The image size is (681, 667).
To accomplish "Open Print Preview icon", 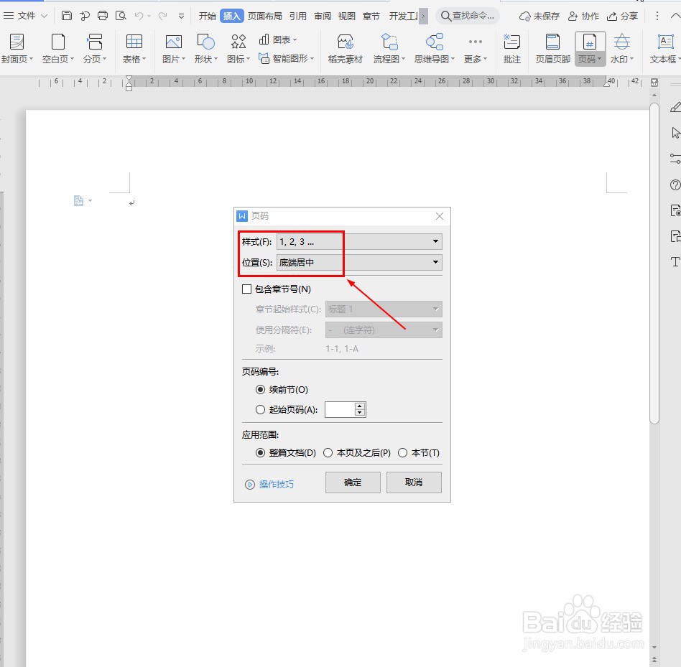I will pos(121,16).
